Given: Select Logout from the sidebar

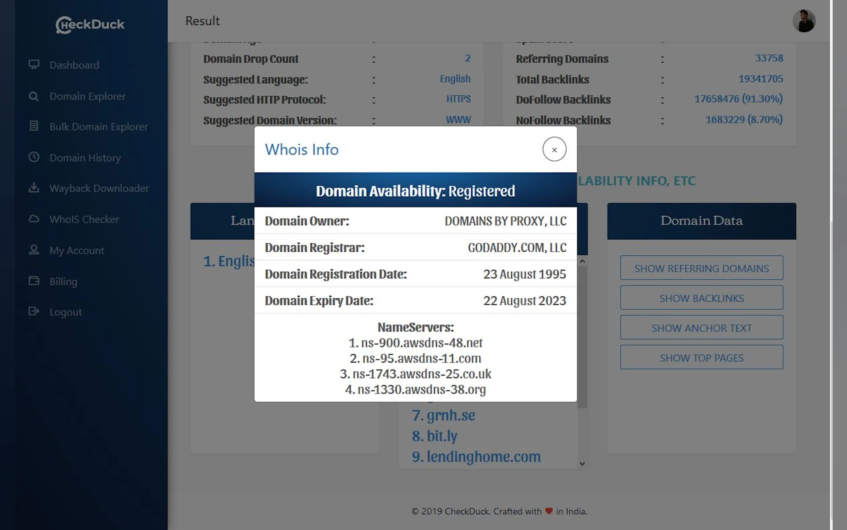Looking at the screenshot, I should point(65,312).
